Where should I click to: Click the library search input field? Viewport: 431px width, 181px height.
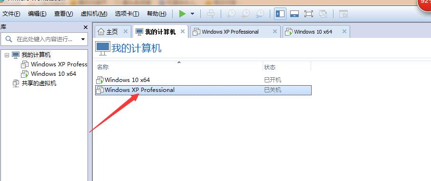(45, 39)
